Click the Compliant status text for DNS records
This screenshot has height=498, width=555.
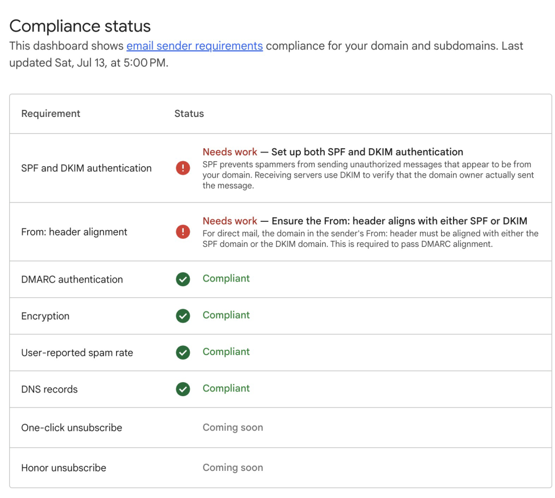pyautogui.click(x=226, y=389)
